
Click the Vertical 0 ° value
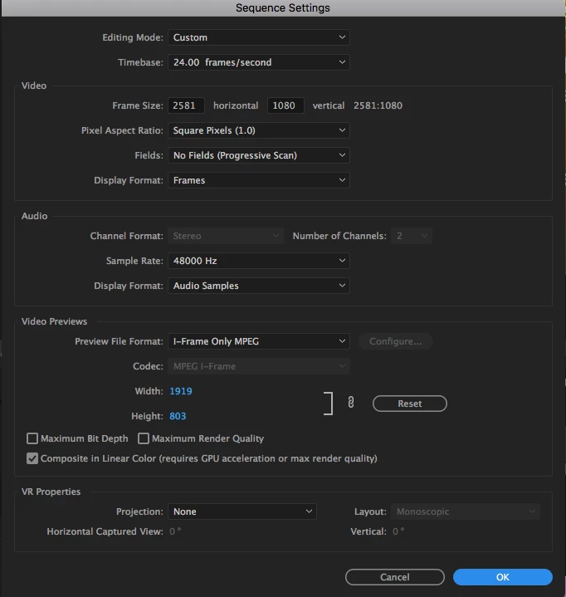[398, 531]
